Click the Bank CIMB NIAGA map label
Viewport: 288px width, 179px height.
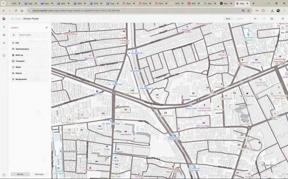[132, 93]
